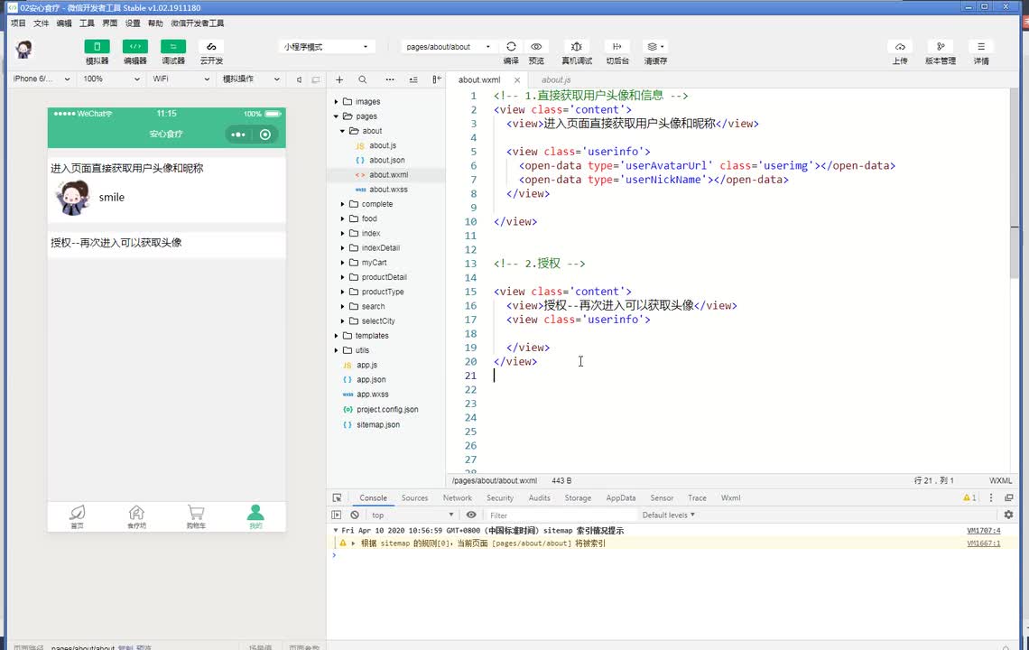Screen dimensions: 1029x650
Task: Click the 编译 compile refresh icon
Action: pyautogui.click(x=511, y=47)
